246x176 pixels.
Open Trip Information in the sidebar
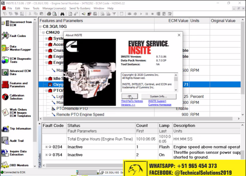[x=5, y=129]
